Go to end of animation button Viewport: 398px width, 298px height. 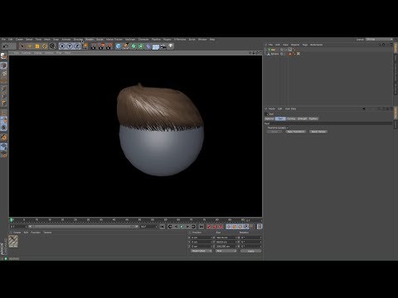coord(201,227)
